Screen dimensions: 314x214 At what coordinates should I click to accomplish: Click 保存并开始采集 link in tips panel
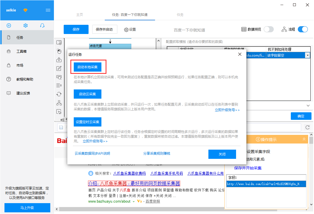click(248, 168)
